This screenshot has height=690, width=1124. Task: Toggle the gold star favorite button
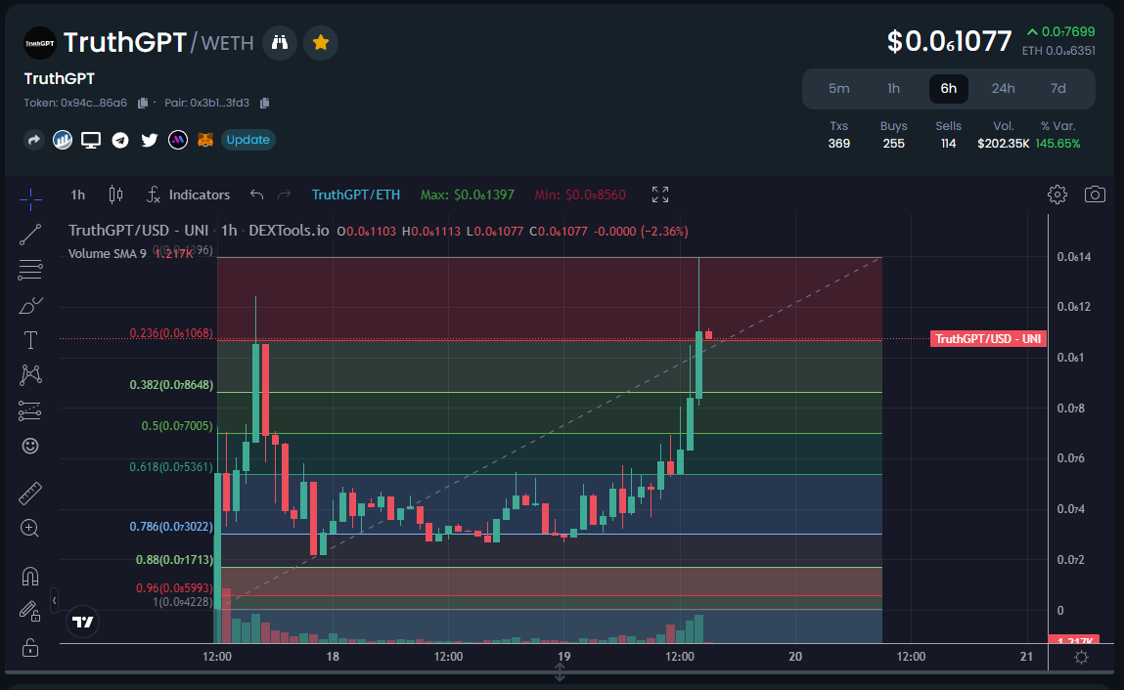pos(321,43)
